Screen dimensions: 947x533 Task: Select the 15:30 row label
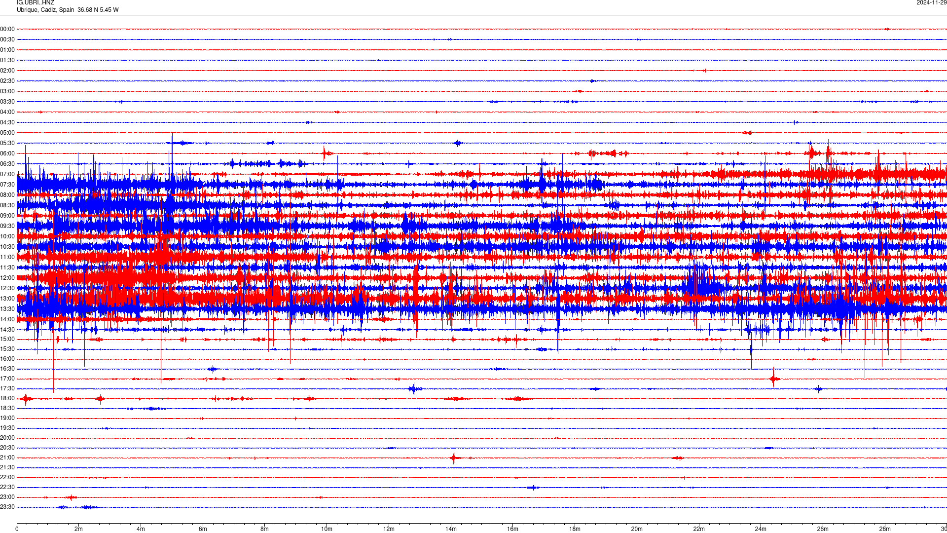click(7, 349)
